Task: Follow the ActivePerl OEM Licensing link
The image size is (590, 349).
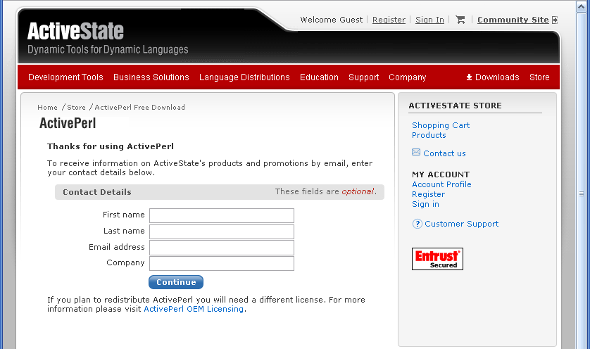Action: 194,309
